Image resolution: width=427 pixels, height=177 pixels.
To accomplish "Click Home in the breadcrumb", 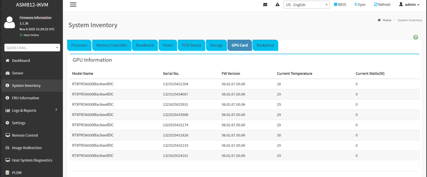I will [x=387, y=20].
